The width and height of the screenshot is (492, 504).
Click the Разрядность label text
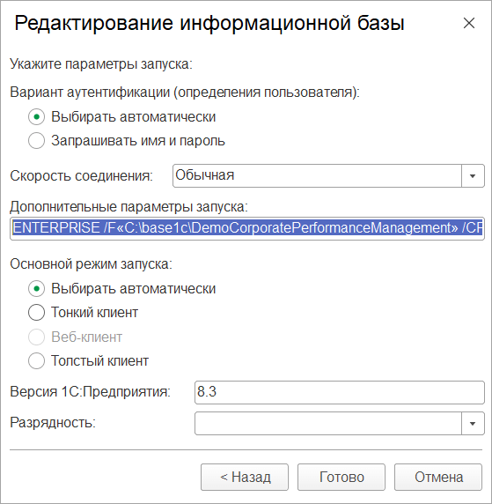[53, 423]
